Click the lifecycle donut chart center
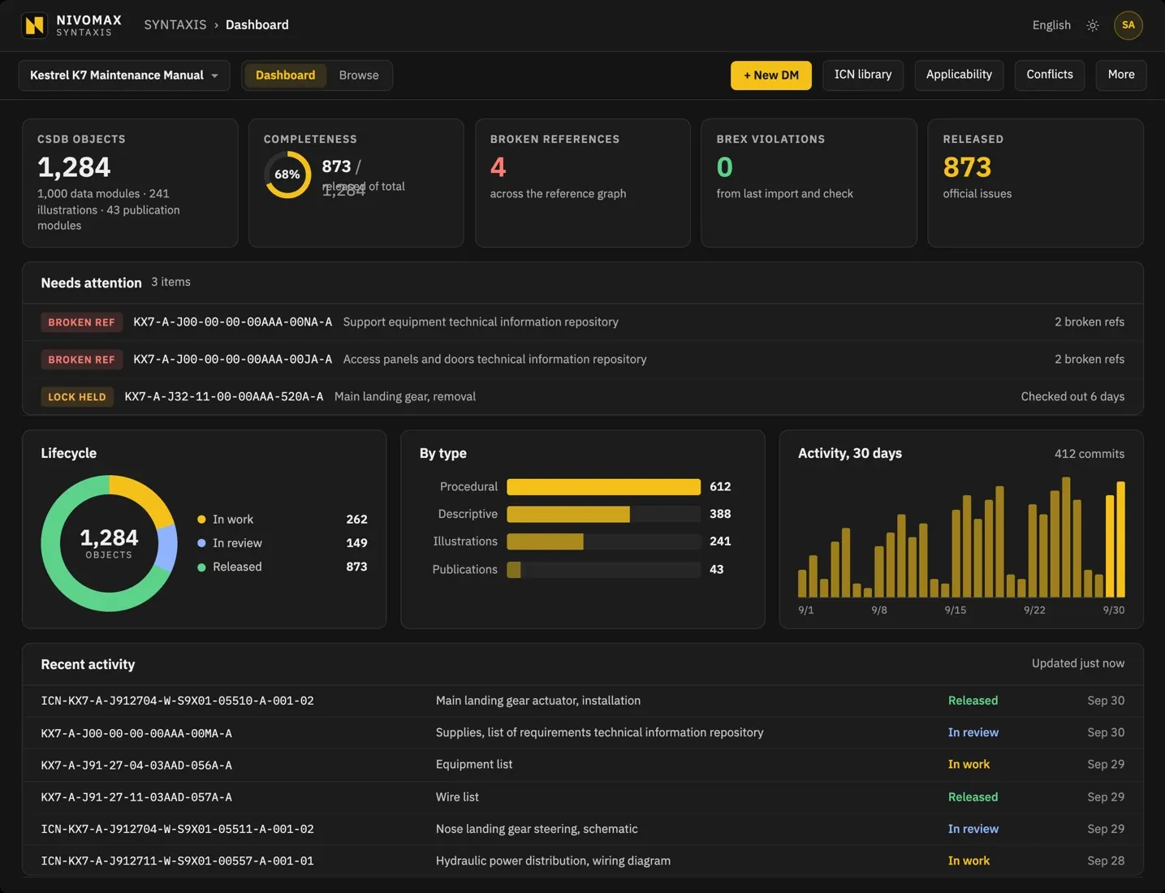Screen dimensions: 1165x893 tap(109, 543)
